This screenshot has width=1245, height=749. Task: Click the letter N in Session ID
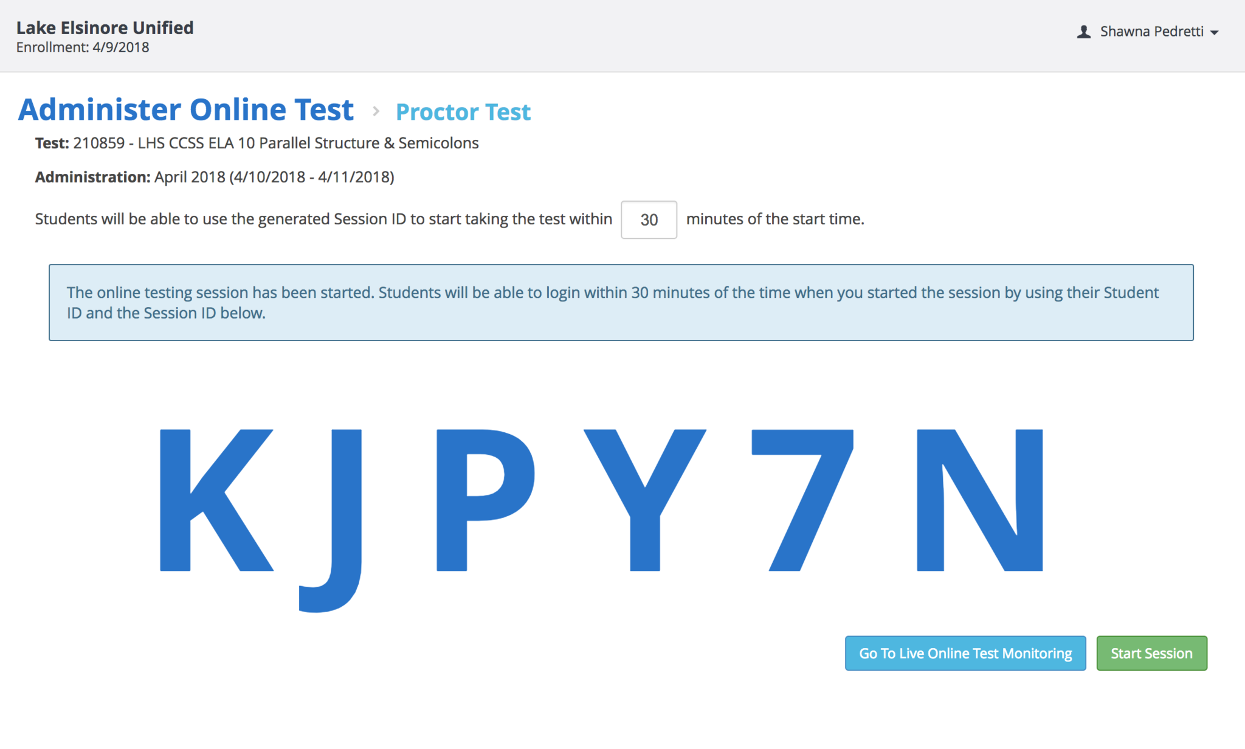coord(979,500)
